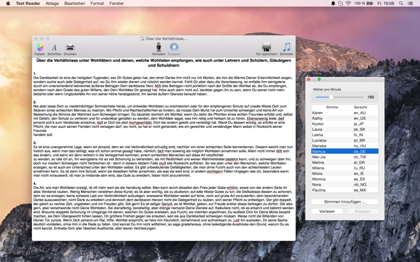Select the Kathy voice row
This screenshot has height=262, width=420.
pyautogui.click(x=345, y=118)
